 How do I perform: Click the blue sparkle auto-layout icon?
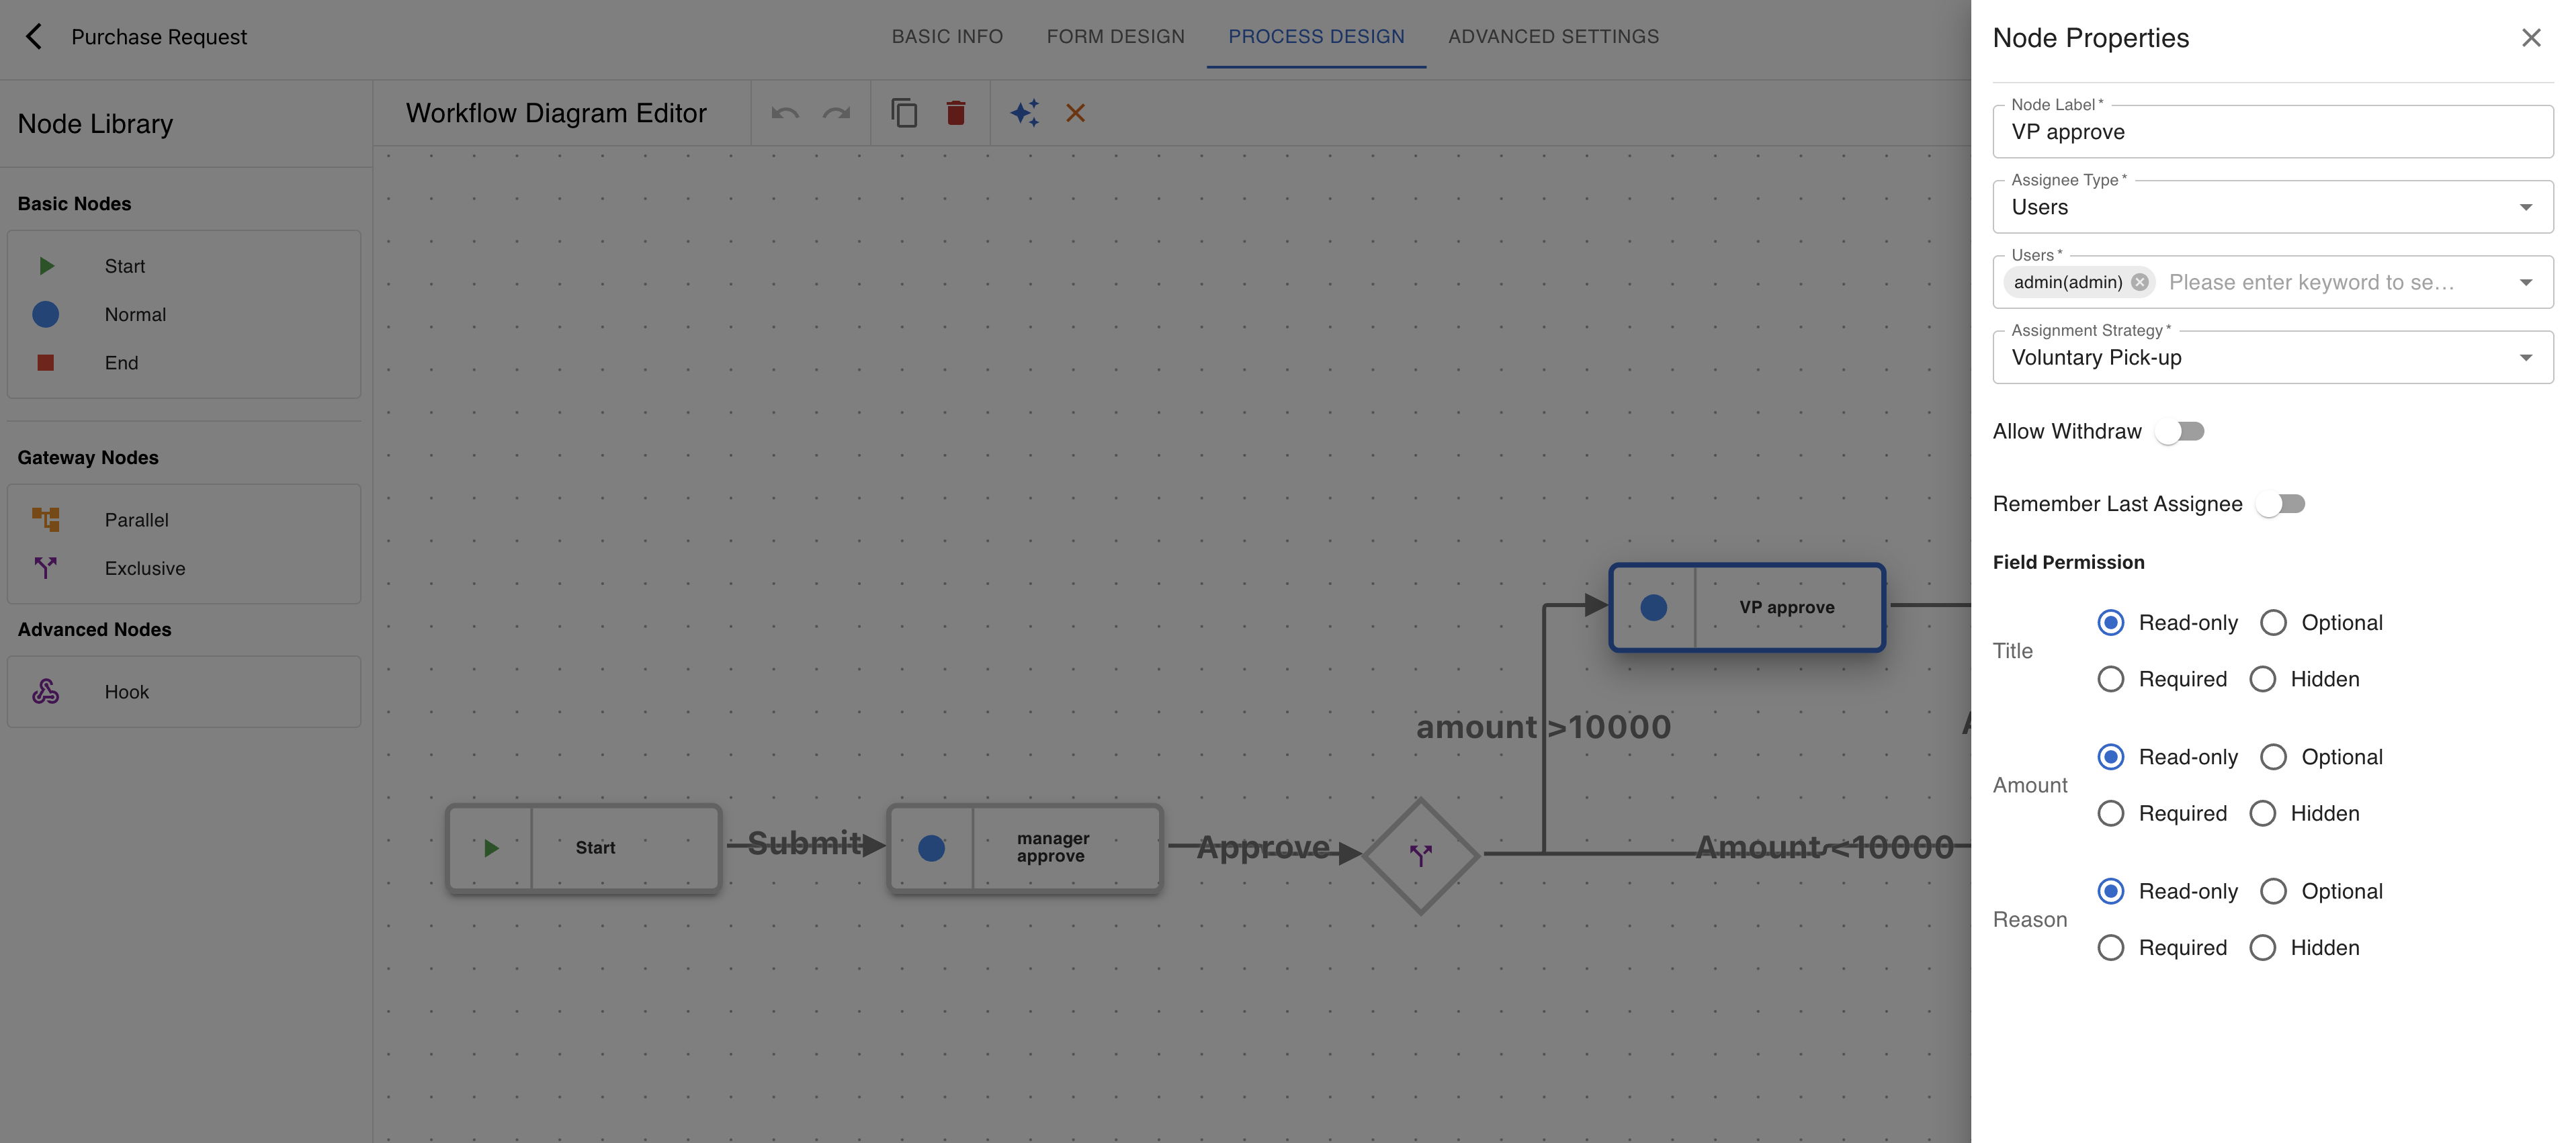point(1025,113)
